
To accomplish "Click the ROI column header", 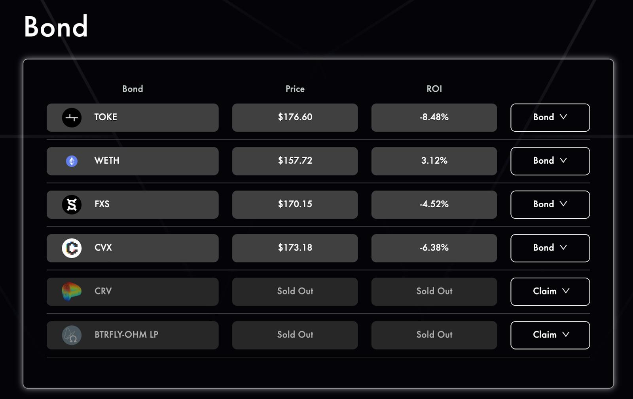I will pos(434,89).
